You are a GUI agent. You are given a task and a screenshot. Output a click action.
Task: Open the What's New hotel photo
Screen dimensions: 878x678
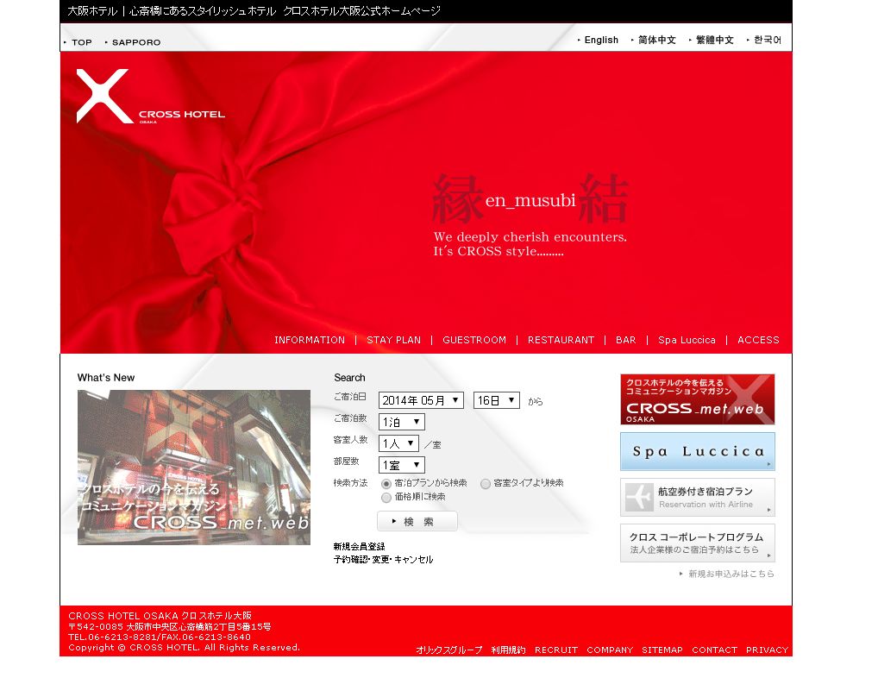tap(194, 467)
